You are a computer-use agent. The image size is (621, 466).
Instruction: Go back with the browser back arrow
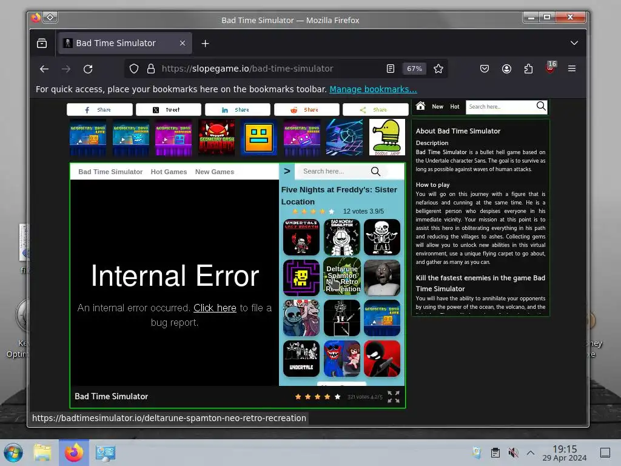(x=44, y=69)
